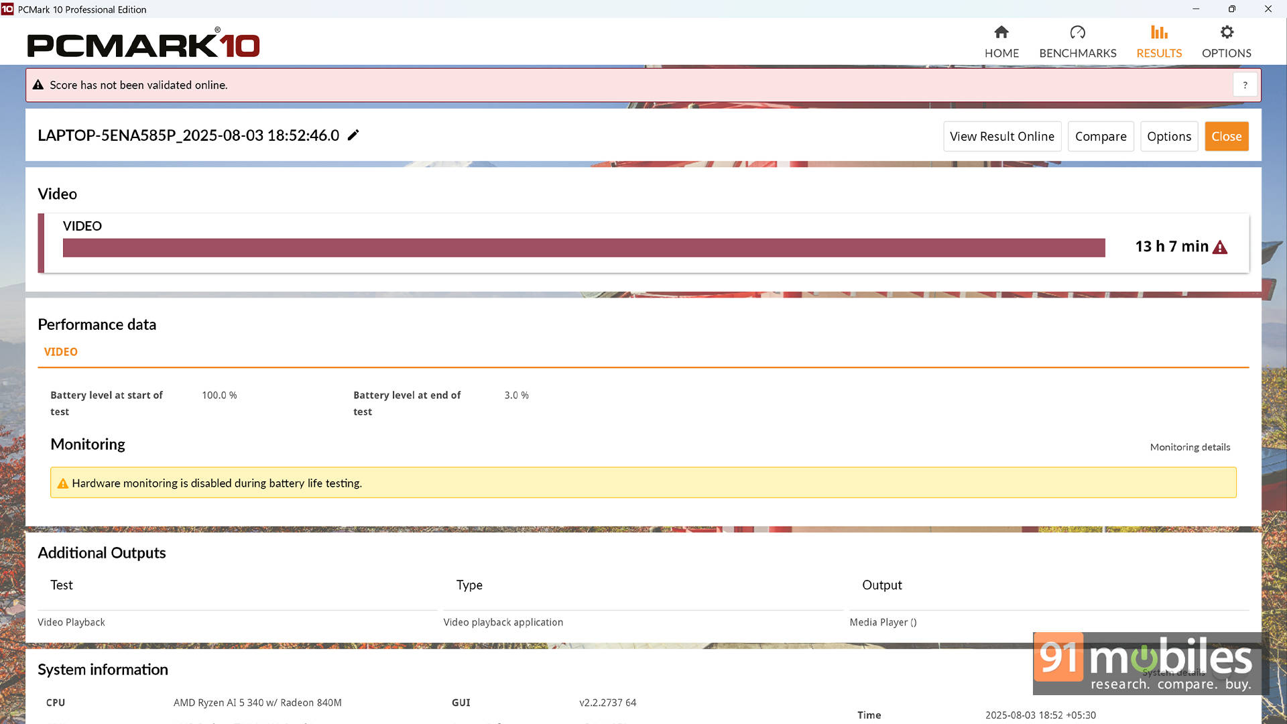Screen dimensions: 1287x724
Task: Switch to BENCHMARKS menu label
Action: coord(1077,53)
